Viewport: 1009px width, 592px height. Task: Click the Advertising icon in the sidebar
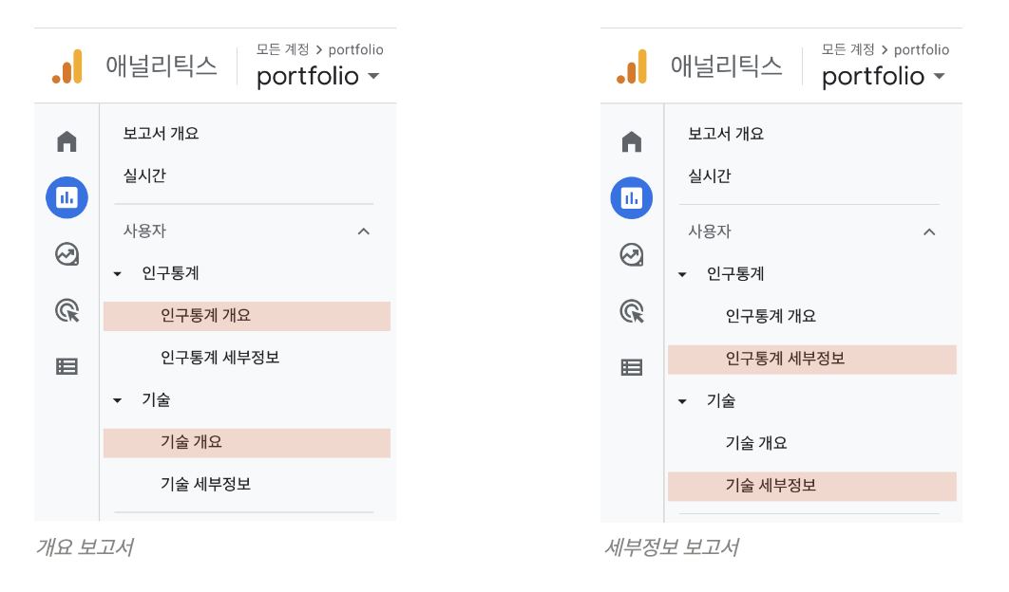click(67, 311)
